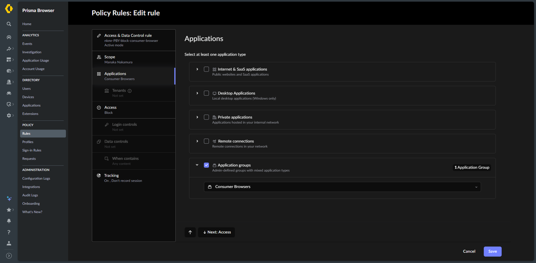The width and height of the screenshot is (536, 263).
Task: Open Sign-in Rules in the sidebar
Action: (32, 151)
